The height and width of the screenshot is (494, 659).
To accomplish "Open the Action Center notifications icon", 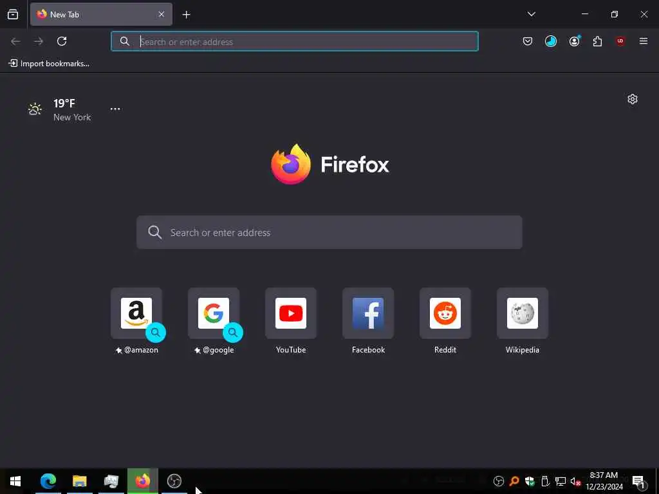I will [638, 481].
